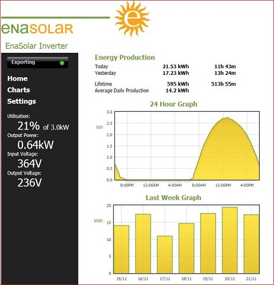This screenshot has height=285, width=274.
Task: Click the 12:00PM axis label
Action: click(223, 185)
